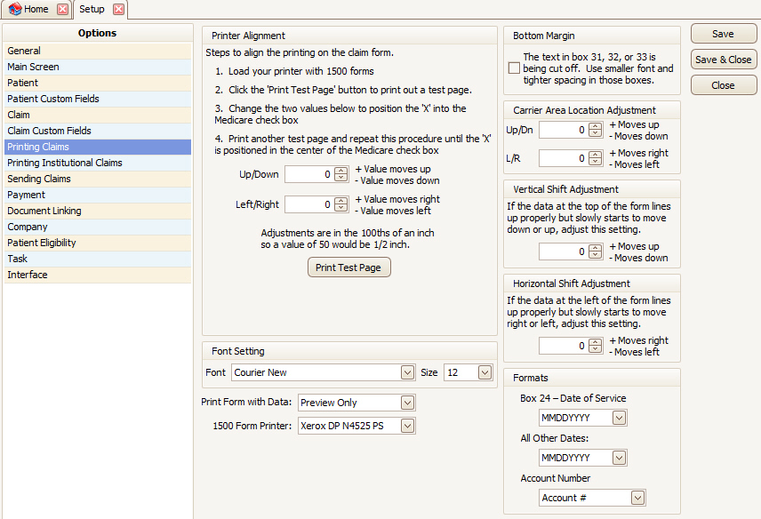Increase the Left/Right alignment value
The height and width of the screenshot is (519, 761).
pyautogui.click(x=341, y=202)
